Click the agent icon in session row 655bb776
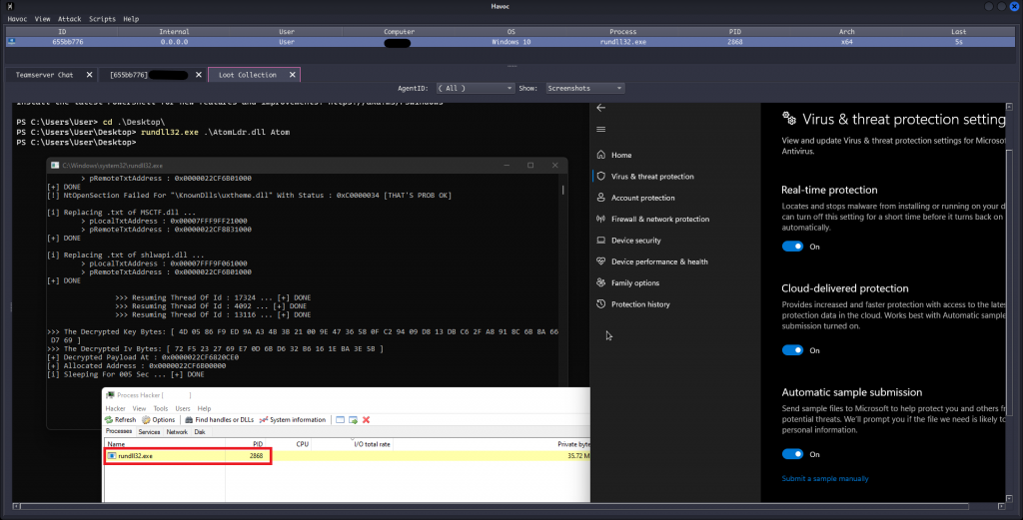Screen dimensions: 1023x520 [x=11, y=42]
